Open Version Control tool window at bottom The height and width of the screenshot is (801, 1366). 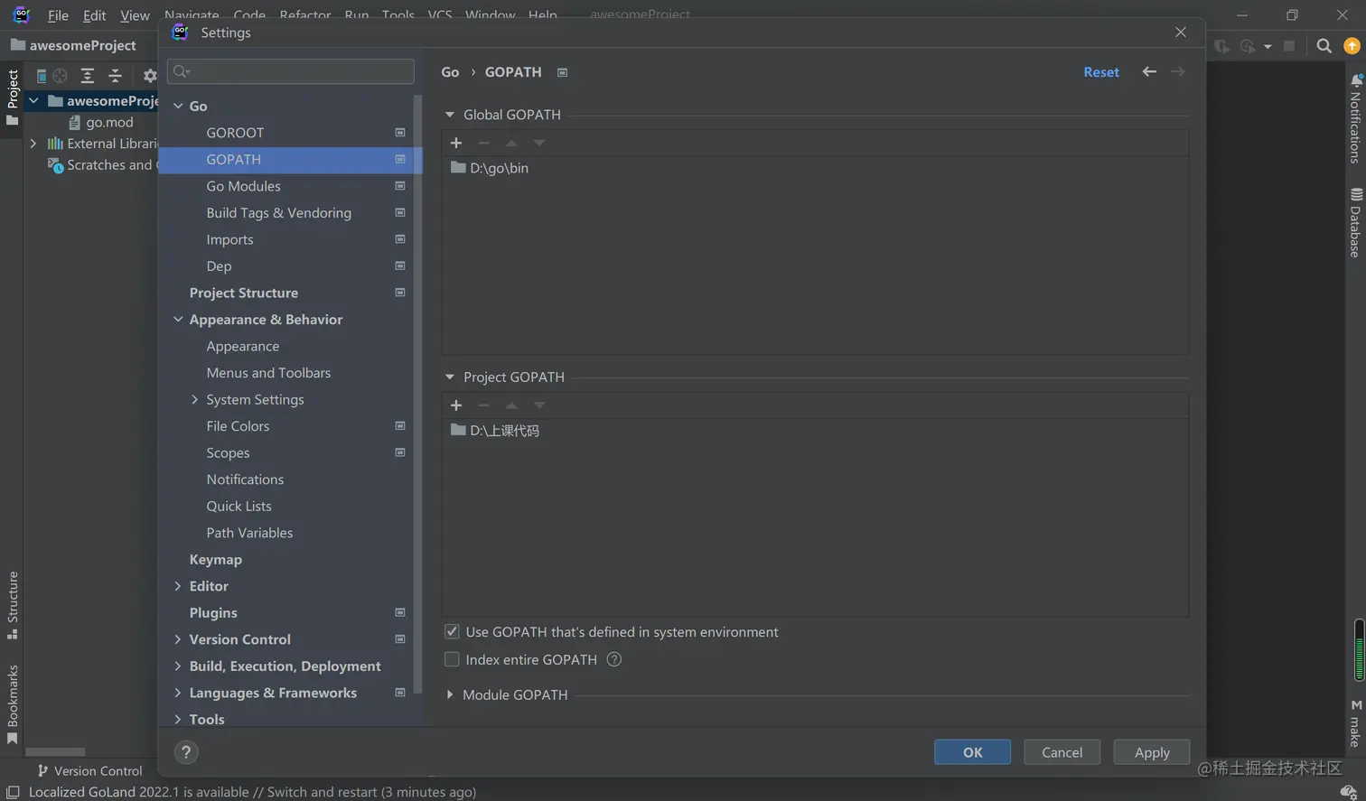(89, 770)
